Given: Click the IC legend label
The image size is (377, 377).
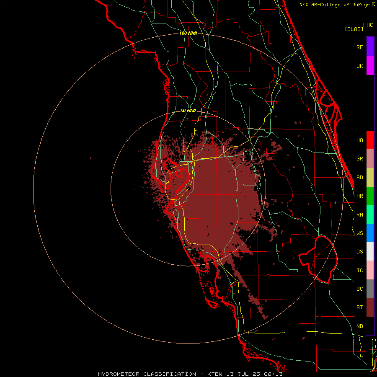Looking at the screenshot, I should [x=359, y=271].
